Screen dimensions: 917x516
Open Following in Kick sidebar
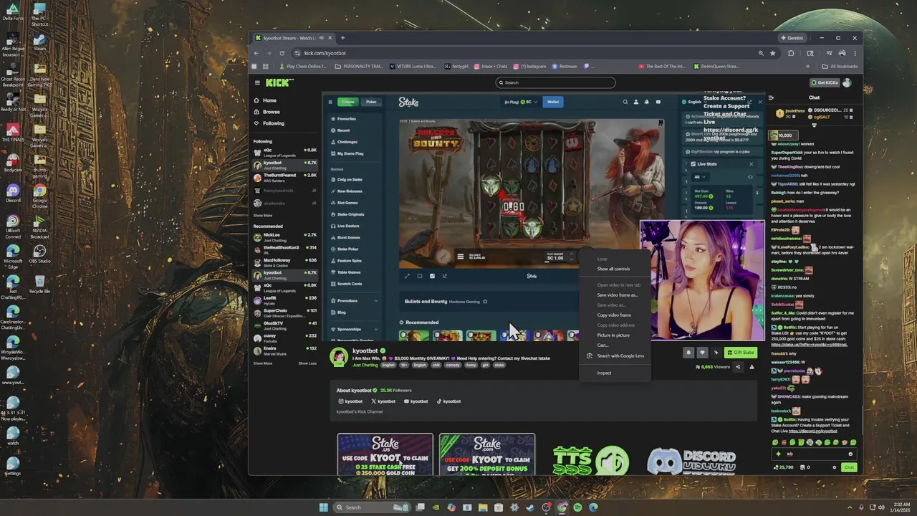(x=269, y=123)
